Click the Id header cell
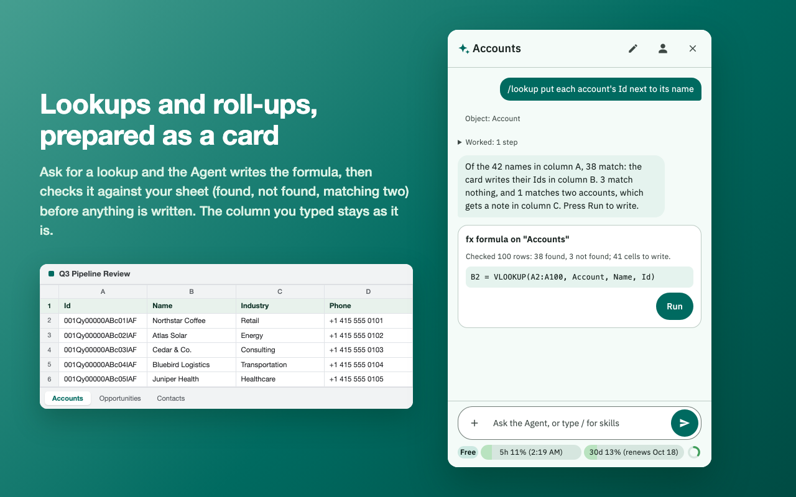 (103, 306)
